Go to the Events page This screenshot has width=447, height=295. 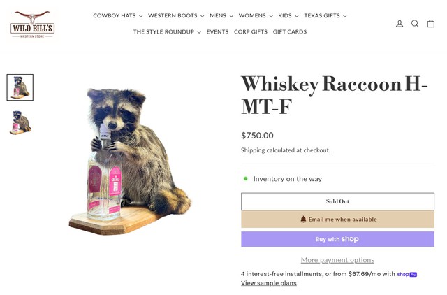(x=217, y=31)
